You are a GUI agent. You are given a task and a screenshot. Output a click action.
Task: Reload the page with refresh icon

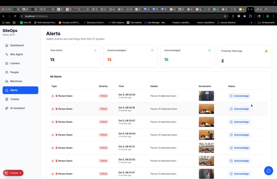coord(15,16)
